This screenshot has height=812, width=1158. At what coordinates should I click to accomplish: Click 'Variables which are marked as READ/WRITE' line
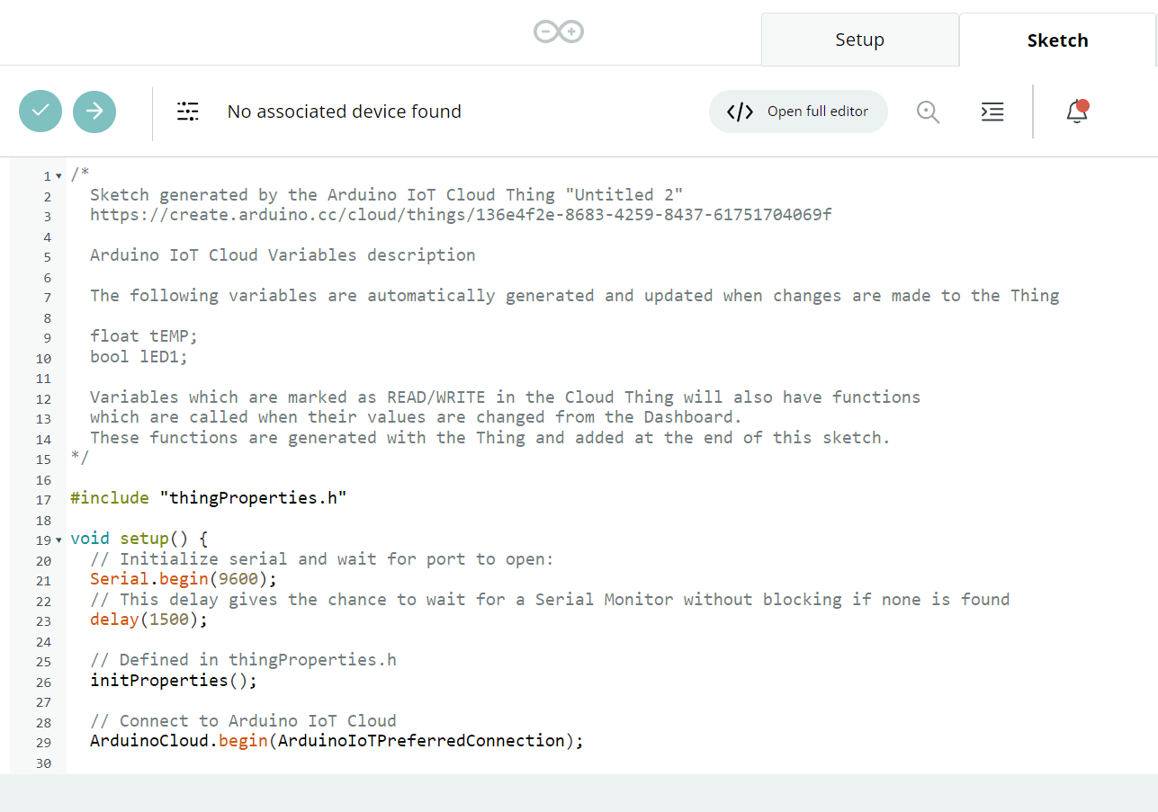pos(506,397)
